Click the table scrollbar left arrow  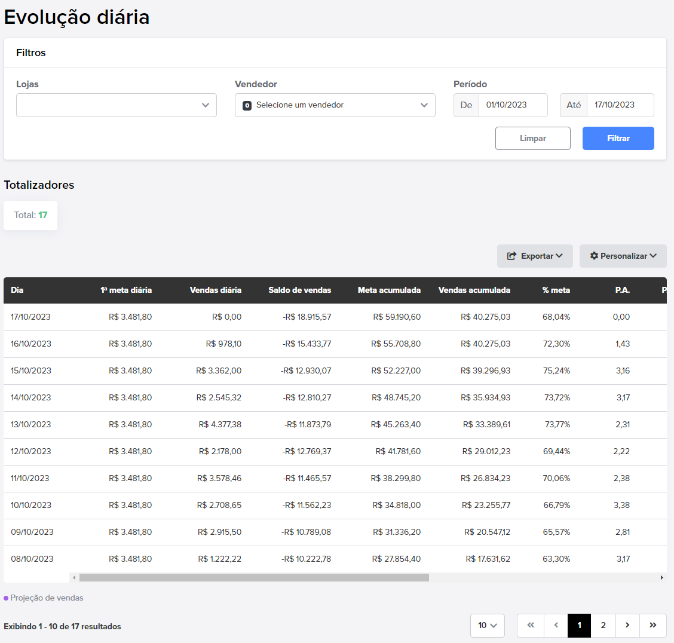[74, 578]
